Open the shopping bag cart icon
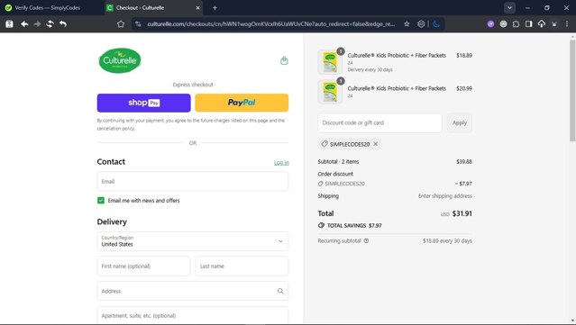The image size is (576, 325). pyautogui.click(x=284, y=60)
